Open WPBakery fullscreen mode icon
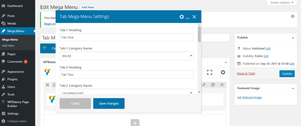301x126 pixels. (x=209, y=72)
